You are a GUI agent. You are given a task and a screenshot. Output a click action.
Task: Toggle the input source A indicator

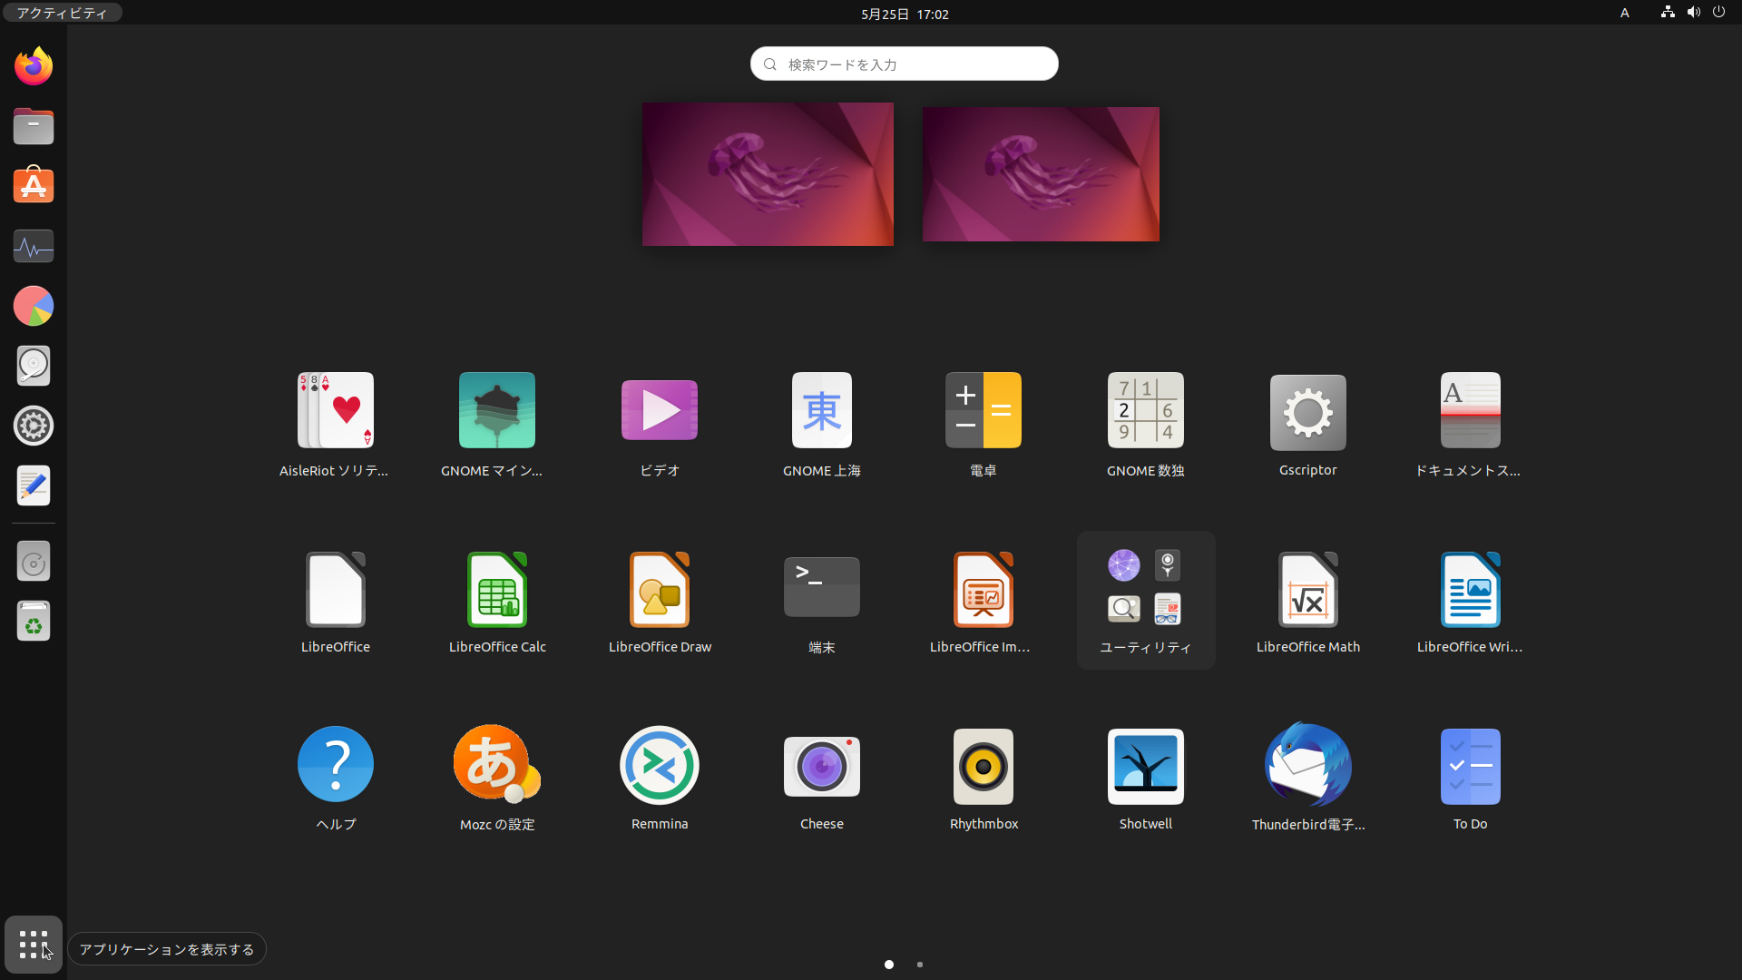[1624, 13]
